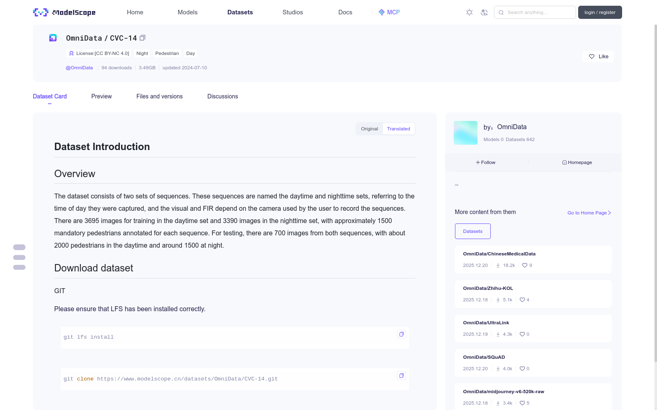Click heart icon on SQuAD card

[x=522, y=369]
